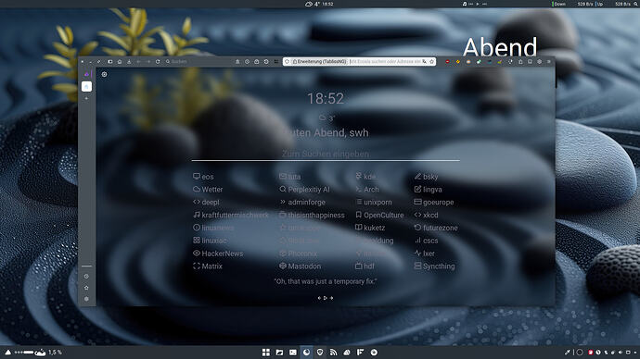Open terminal icon in taskbar
This screenshot has height=359, width=640.
[x=293, y=353]
